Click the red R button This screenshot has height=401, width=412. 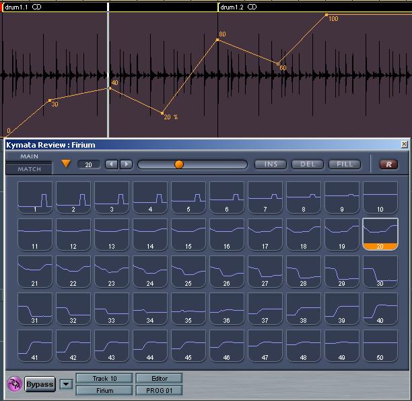tap(389, 164)
